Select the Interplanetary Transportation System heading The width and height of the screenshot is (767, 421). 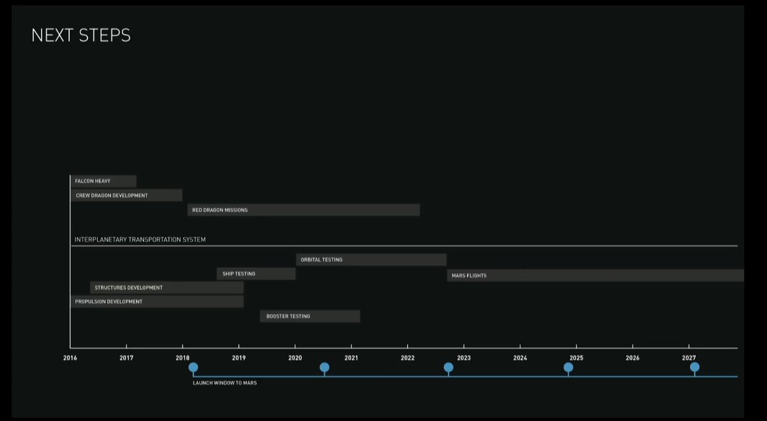[140, 240]
